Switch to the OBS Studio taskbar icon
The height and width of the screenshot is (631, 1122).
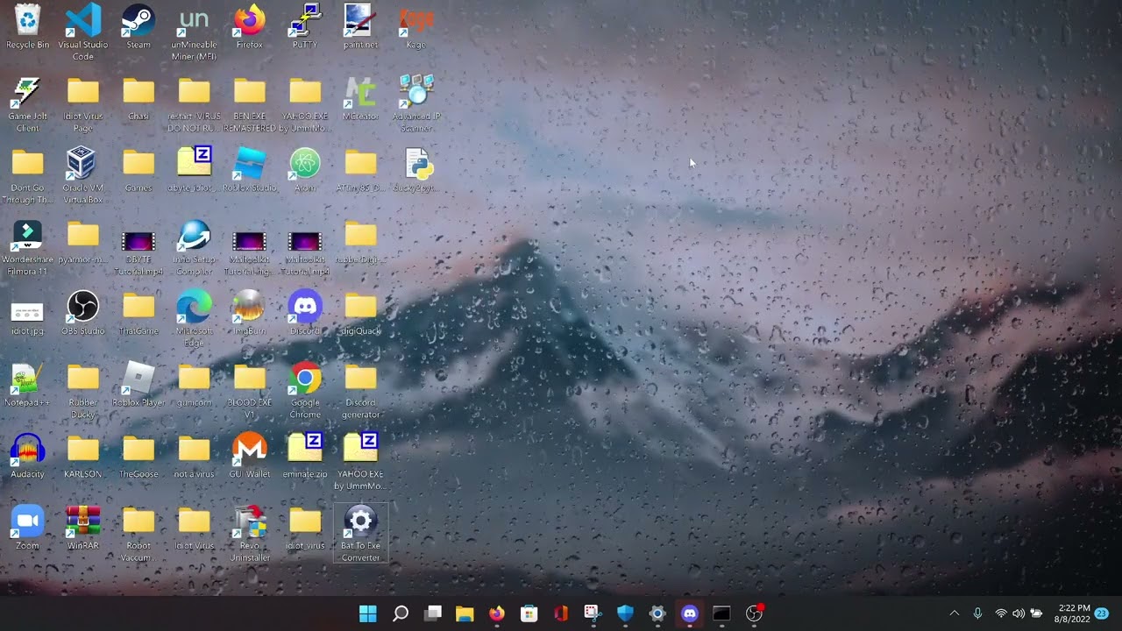coord(754,613)
